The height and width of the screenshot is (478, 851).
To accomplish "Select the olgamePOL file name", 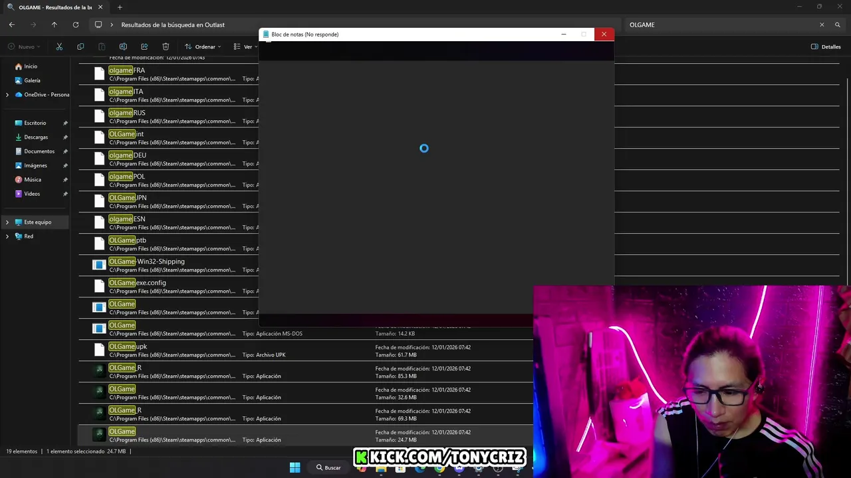I will pos(126,177).
